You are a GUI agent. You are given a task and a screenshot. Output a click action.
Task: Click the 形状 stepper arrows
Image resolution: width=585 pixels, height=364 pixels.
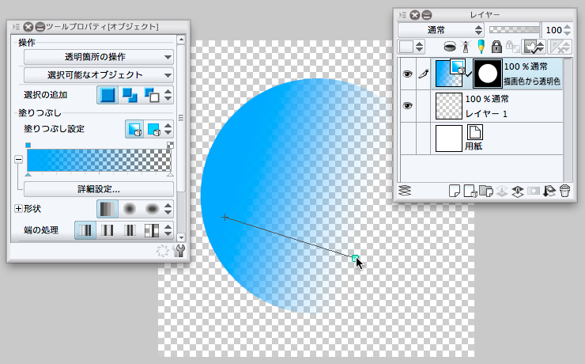click(168, 209)
